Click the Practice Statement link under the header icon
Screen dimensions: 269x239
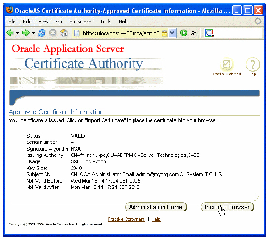[x=227, y=74]
